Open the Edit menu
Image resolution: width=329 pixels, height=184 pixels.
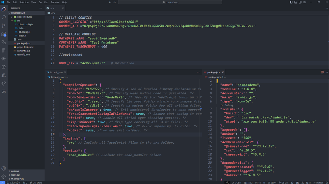15,2
